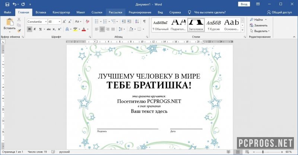The width and height of the screenshot is (298, 155).
Task: Increase font size with the grow font icon
Action: pos(64,22)
